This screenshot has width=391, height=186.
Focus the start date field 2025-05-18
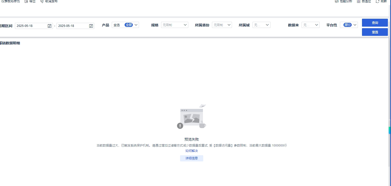point(34,26)
